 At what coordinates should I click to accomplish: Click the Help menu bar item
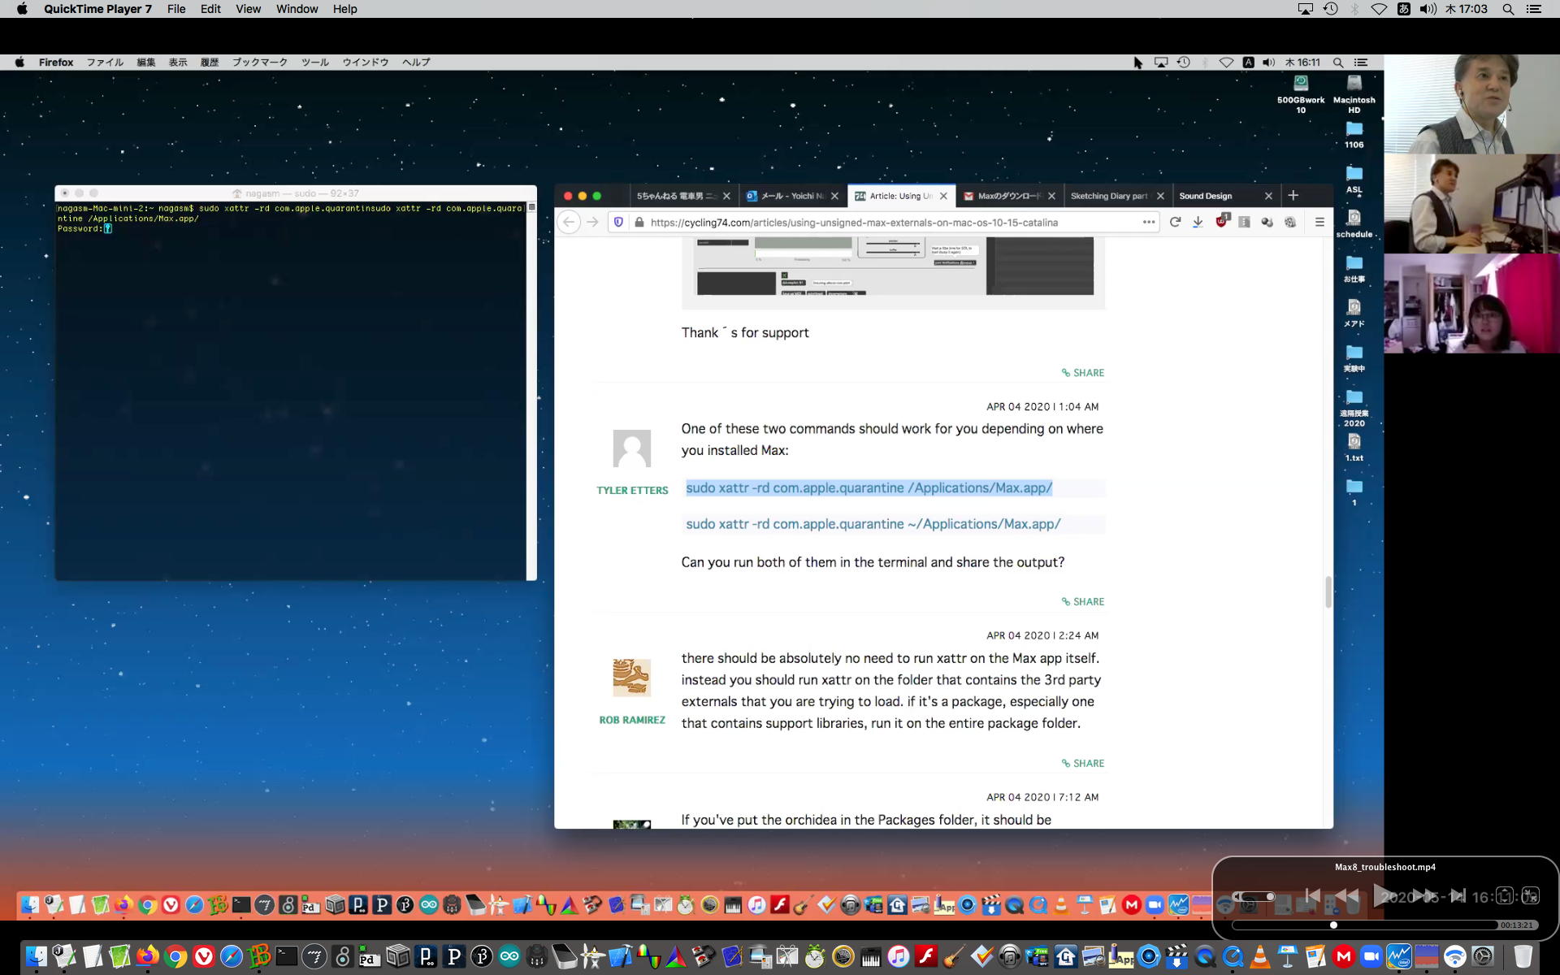pyautogui.click(x=344, y=9)
